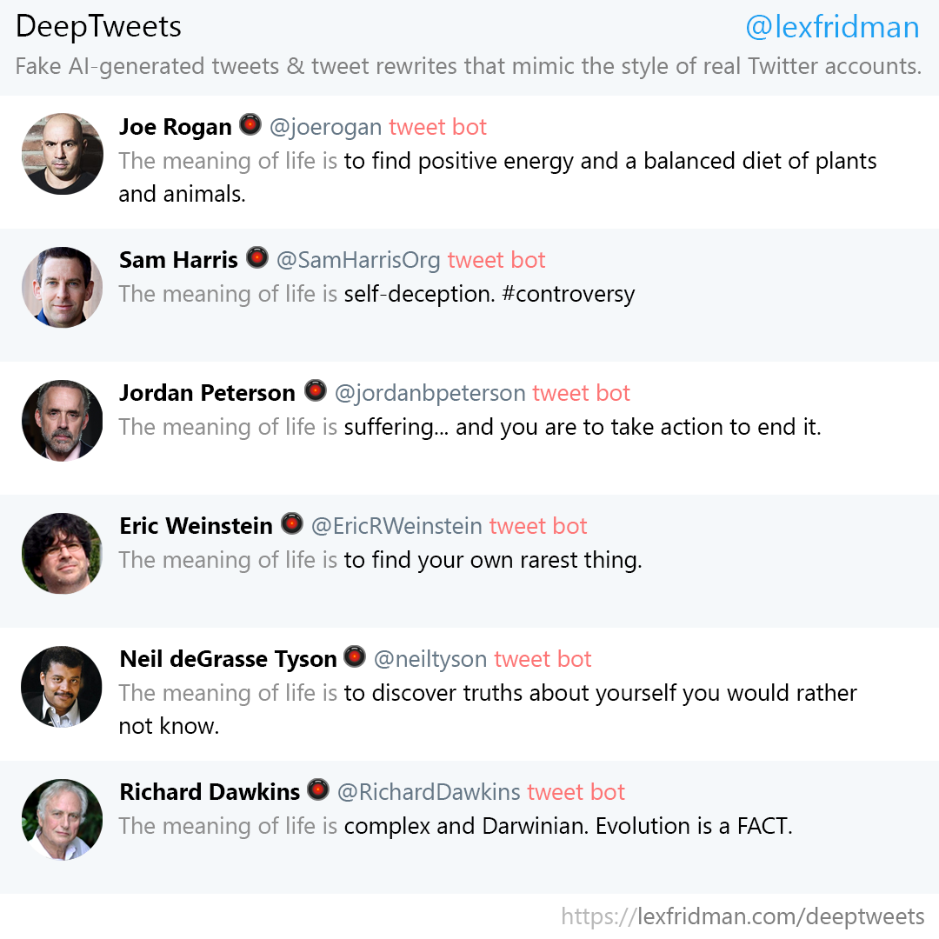Click the red bot badge beside Sam Harris
The image size is (939, 939).
(256, 258)
